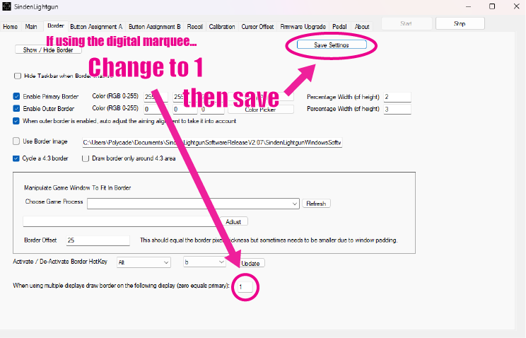This screenshot has width=526, height=338.
Task: Edit primary border Percentage Width field
Action: [x=397, y=97]
